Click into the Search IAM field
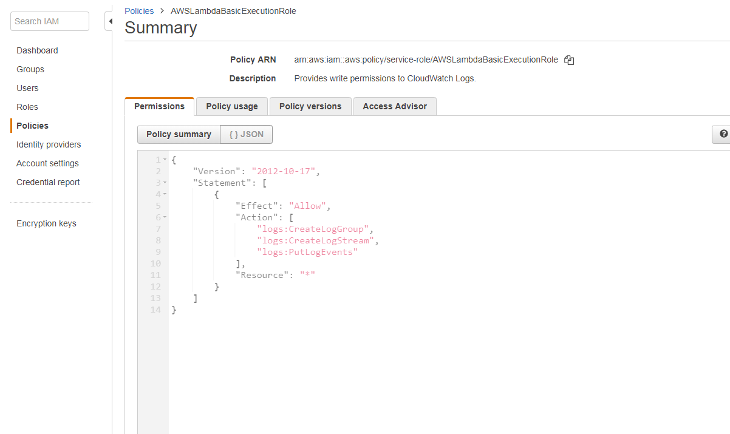This screenshot has height=434, width=730. click(x=50, y=21)
